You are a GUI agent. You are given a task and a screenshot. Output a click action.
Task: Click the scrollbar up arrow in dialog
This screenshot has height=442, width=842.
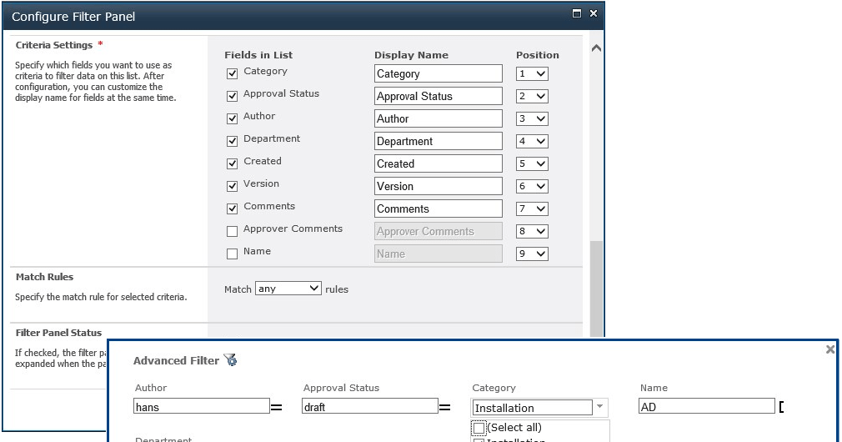tap(596, 48)
